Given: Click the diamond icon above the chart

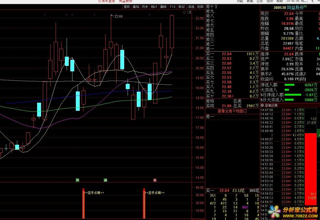Looking at the screenshot, I should 185,12.
